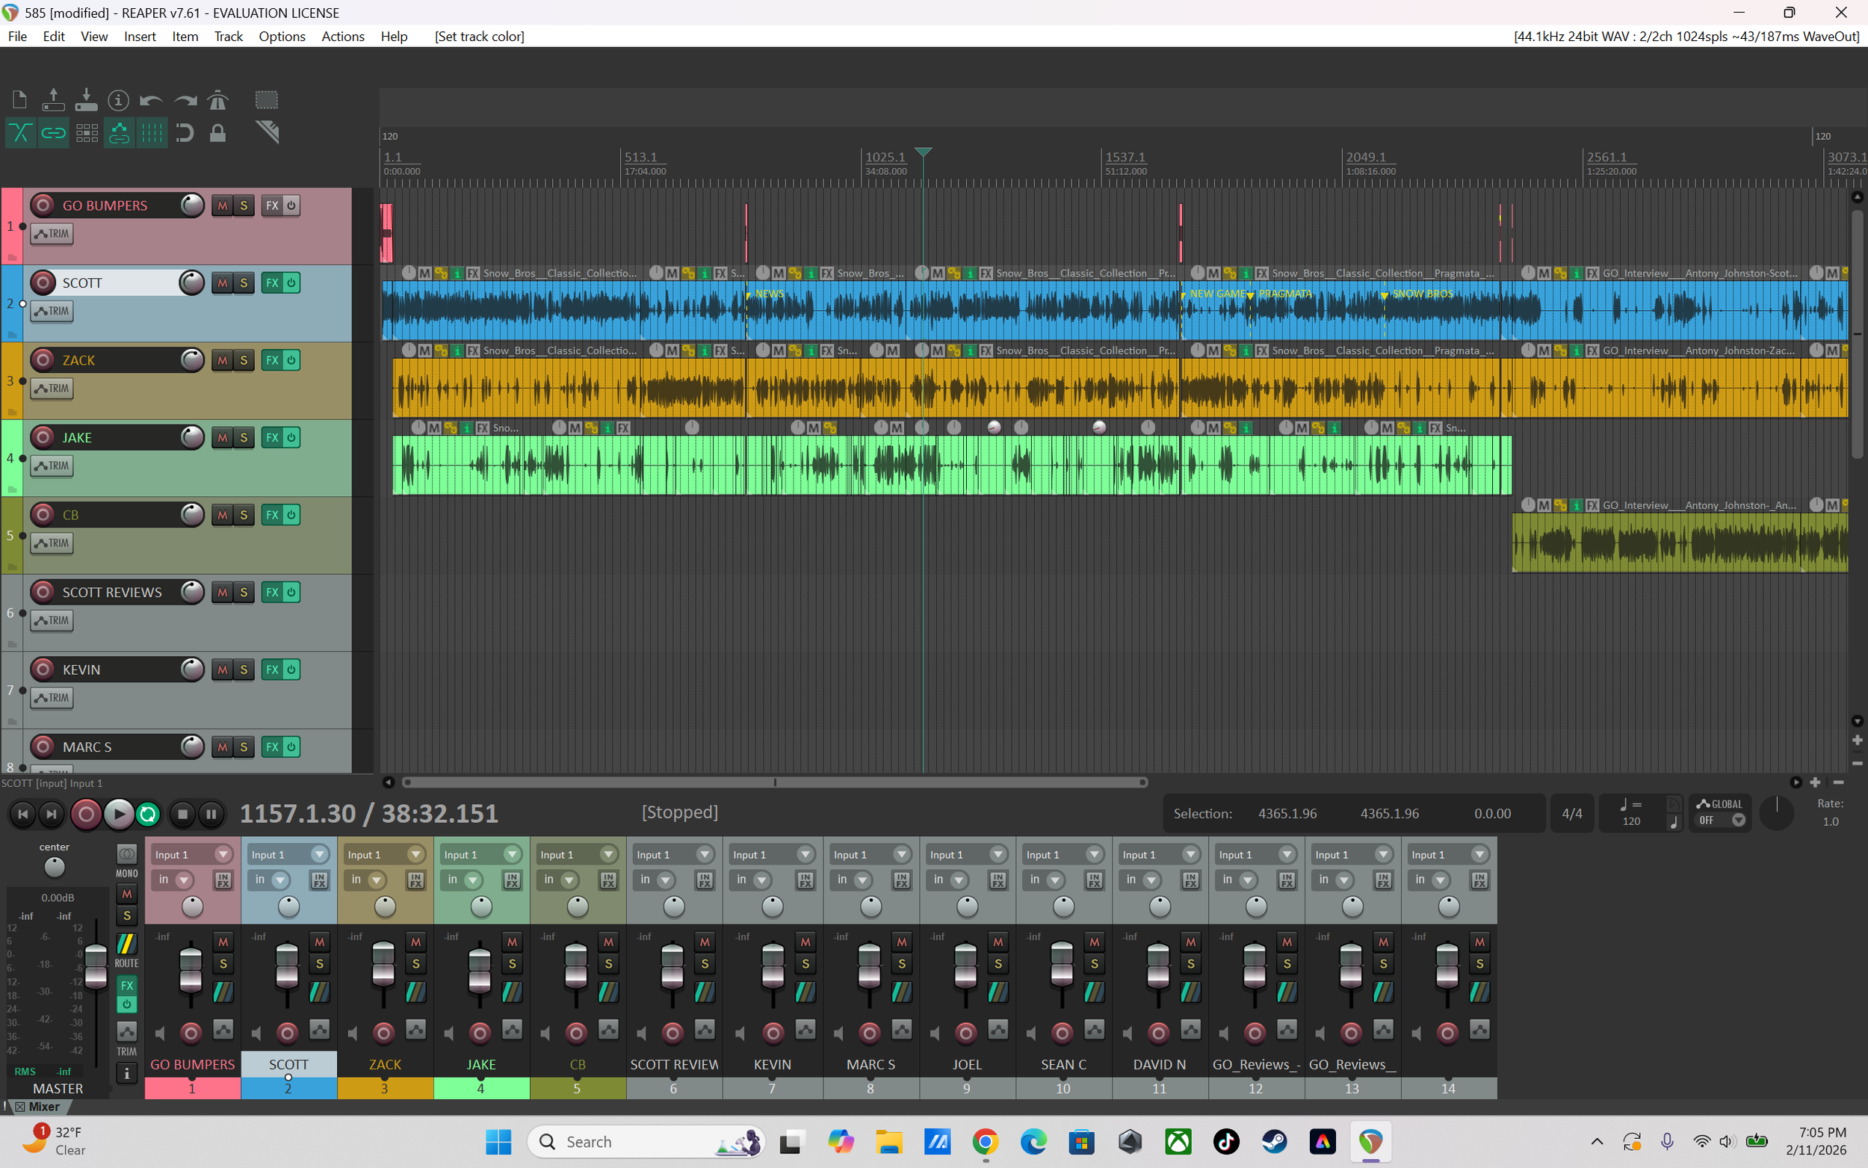Open Input 1 dropdown on track 14 strip
The width and height of the screenshot is (1868, 1168).
pos(1449,854)
